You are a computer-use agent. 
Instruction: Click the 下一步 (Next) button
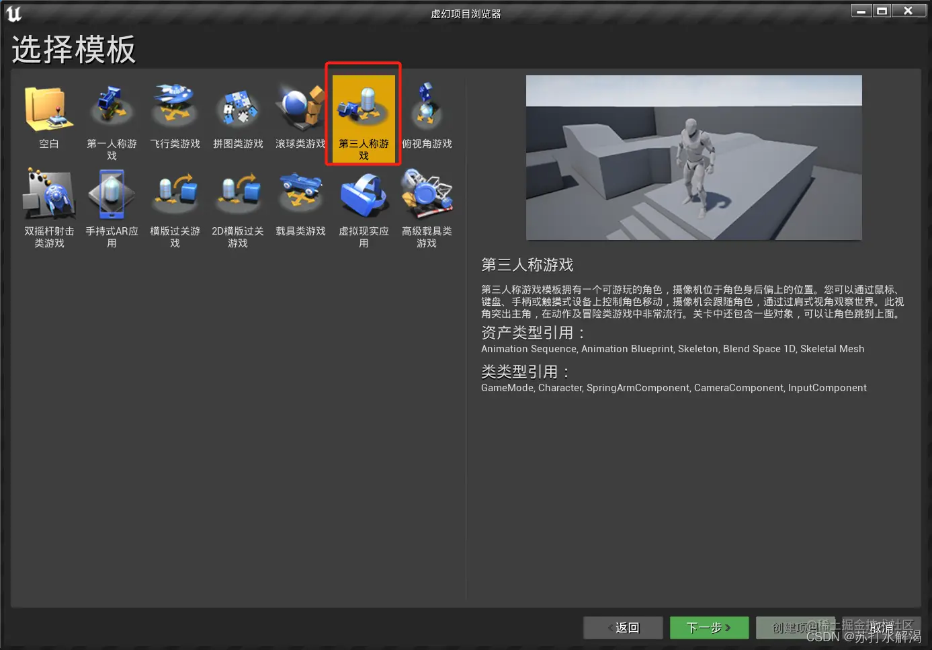[x=708, y=627]
